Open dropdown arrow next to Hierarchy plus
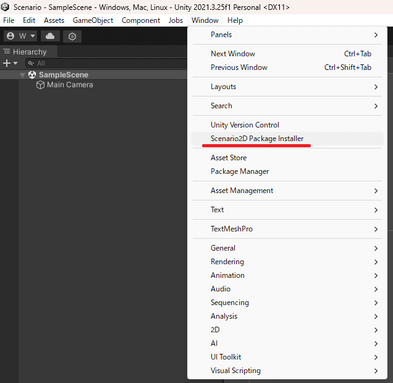 coord(15,63)
